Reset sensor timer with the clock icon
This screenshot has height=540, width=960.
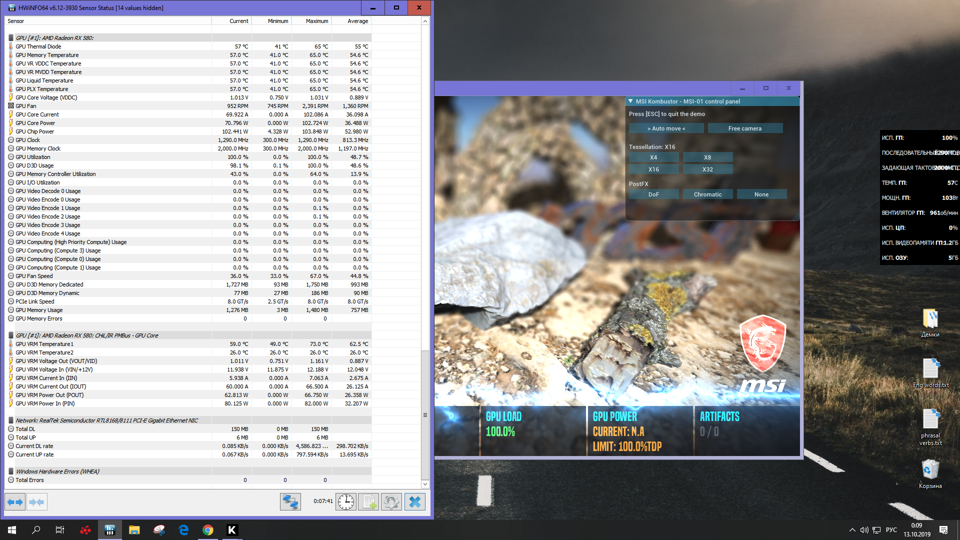click(345, 501)
